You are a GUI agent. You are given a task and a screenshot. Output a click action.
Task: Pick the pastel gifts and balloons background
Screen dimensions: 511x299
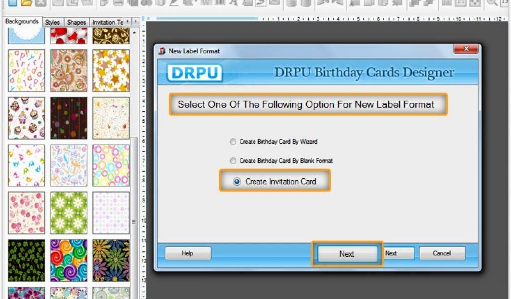click(x=69, y=165)
